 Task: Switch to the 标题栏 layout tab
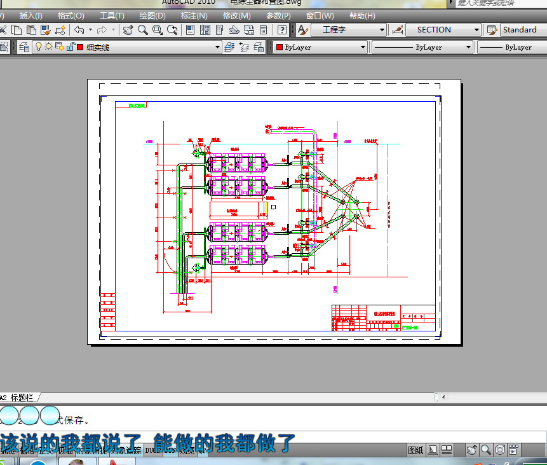[x=22, y=398]
